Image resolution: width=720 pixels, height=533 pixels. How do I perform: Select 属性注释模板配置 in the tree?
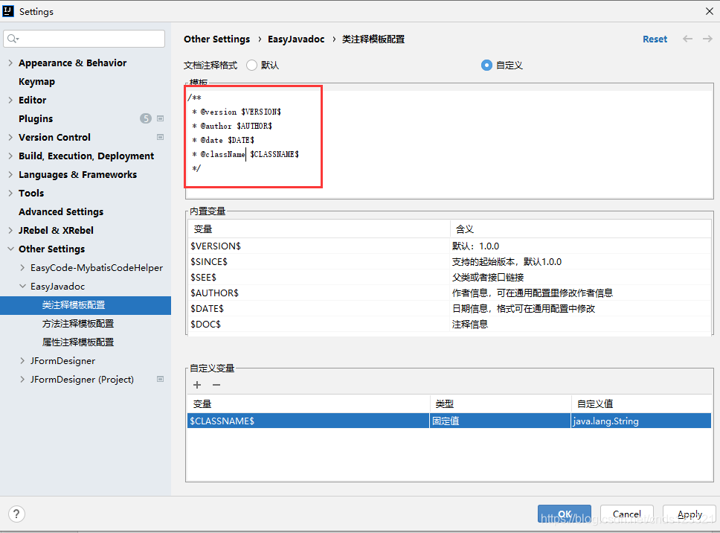[78, 342]
